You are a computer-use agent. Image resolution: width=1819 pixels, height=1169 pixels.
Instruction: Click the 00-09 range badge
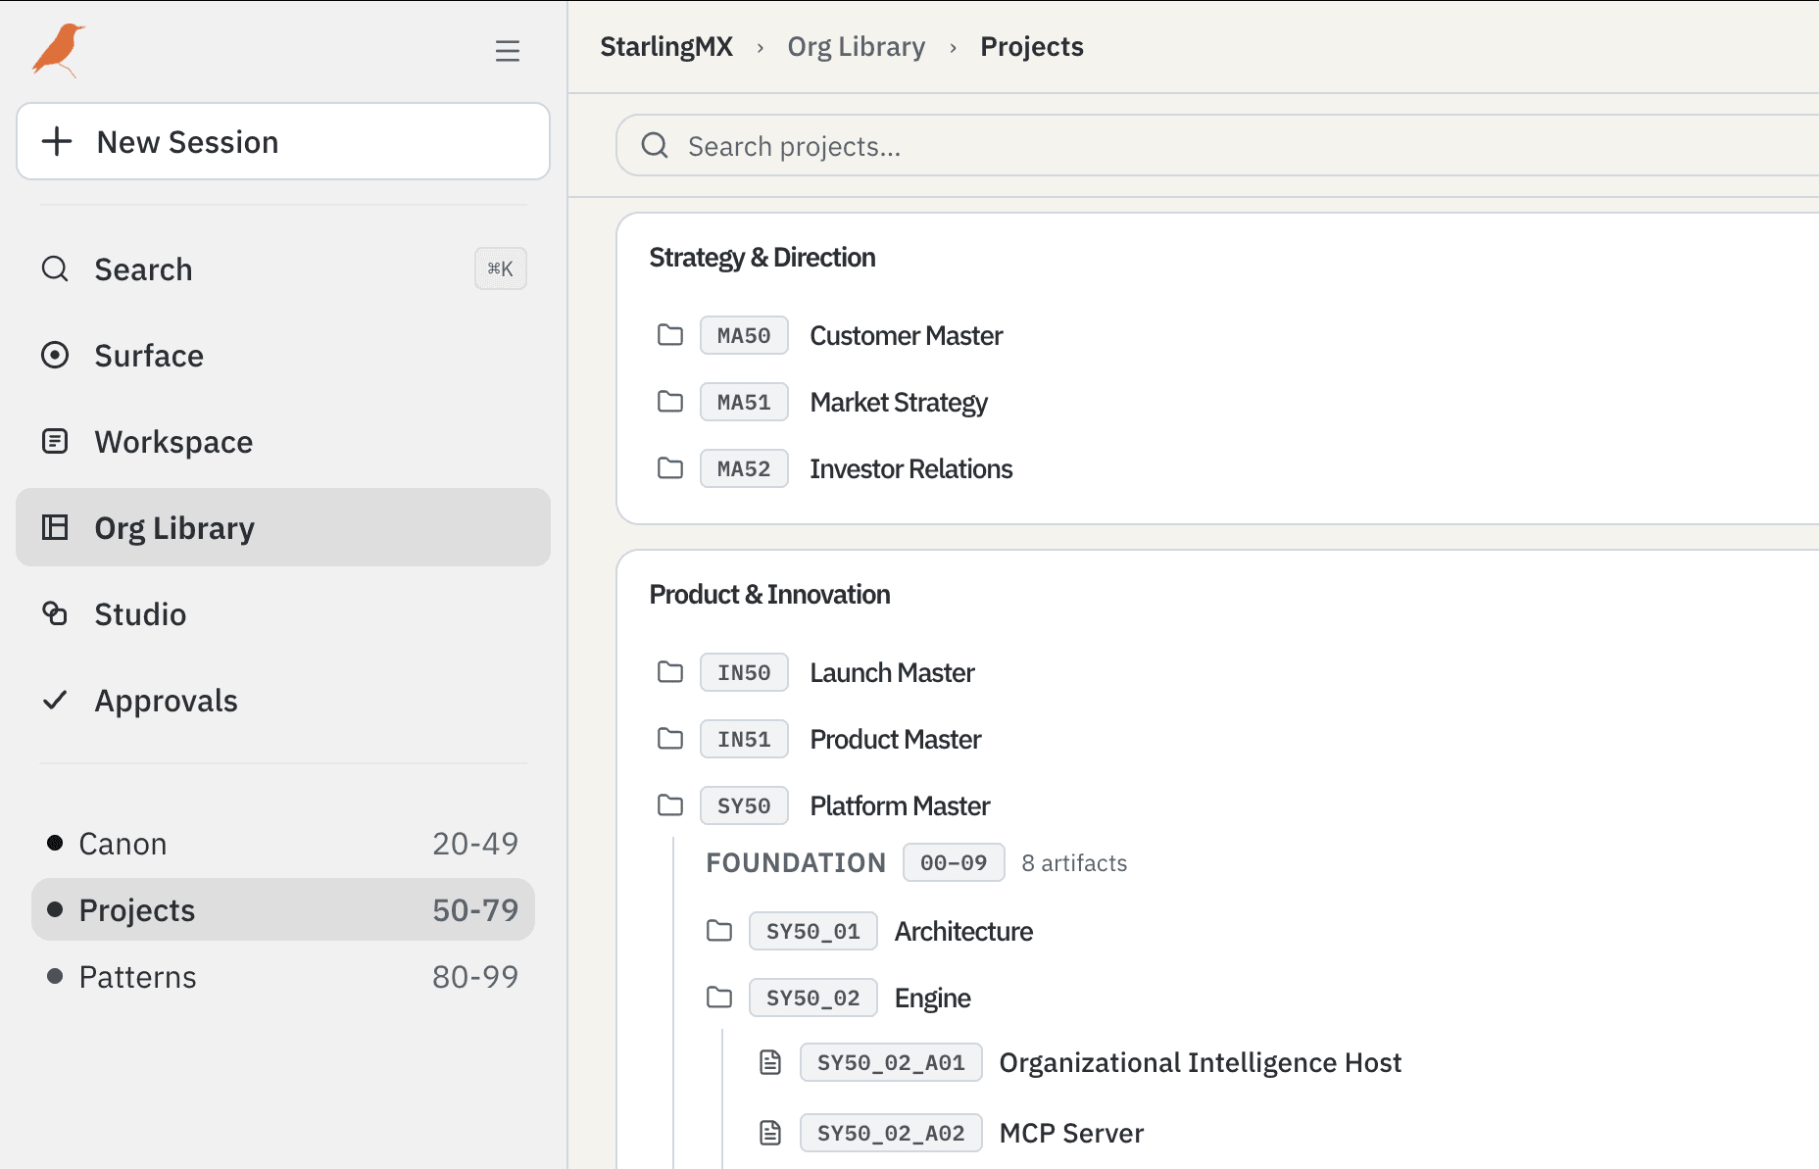coord(954,862)
